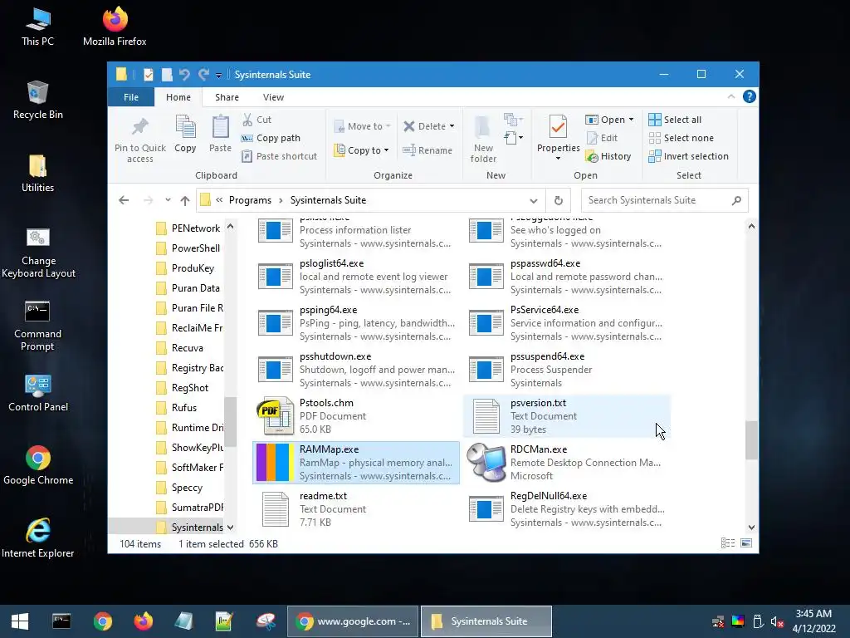The width and height of the screenshot is (850, 638).
Task: Select psshutdown.exe in file list
Action: 355,369
